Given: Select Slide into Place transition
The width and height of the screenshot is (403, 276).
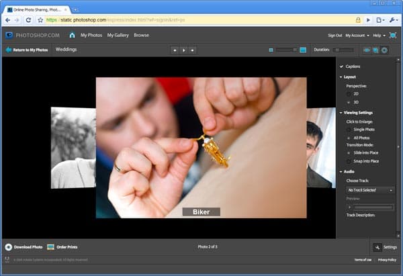Looking at the screenshot, I should 349,153.
